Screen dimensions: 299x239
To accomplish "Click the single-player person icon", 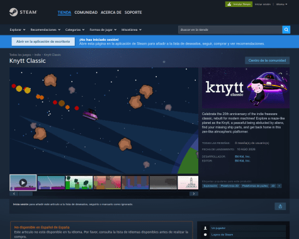I will click(x=205, y=228).
